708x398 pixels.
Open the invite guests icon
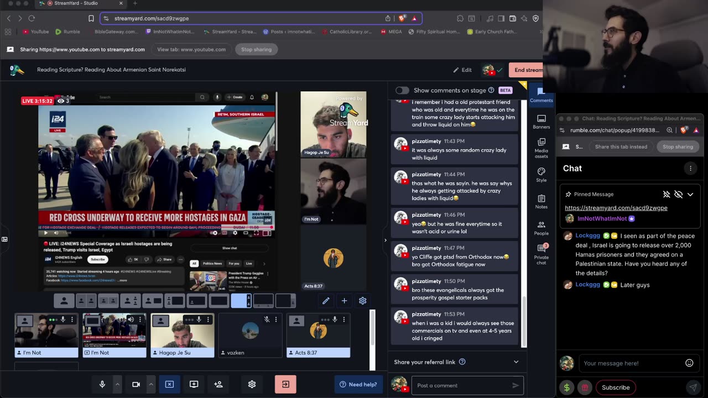coord(218,384)
